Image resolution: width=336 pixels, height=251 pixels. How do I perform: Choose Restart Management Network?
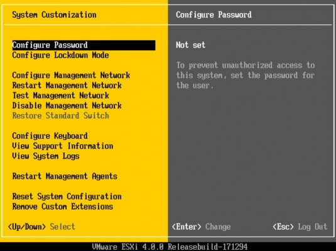pos(67,85)
